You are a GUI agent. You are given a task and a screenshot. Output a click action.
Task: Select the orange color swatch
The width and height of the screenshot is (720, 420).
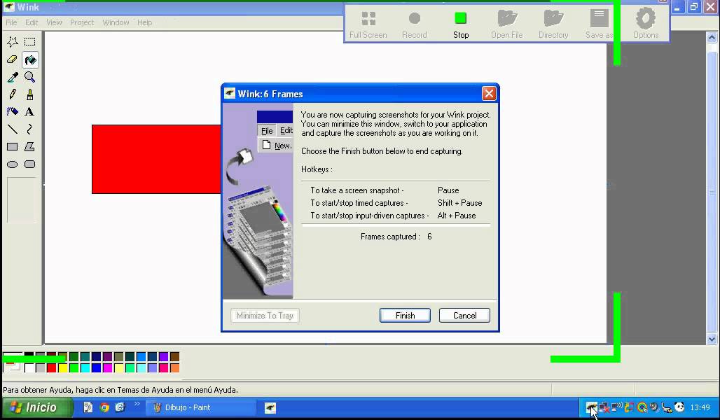pyautogui.click(x=174, y=367)
